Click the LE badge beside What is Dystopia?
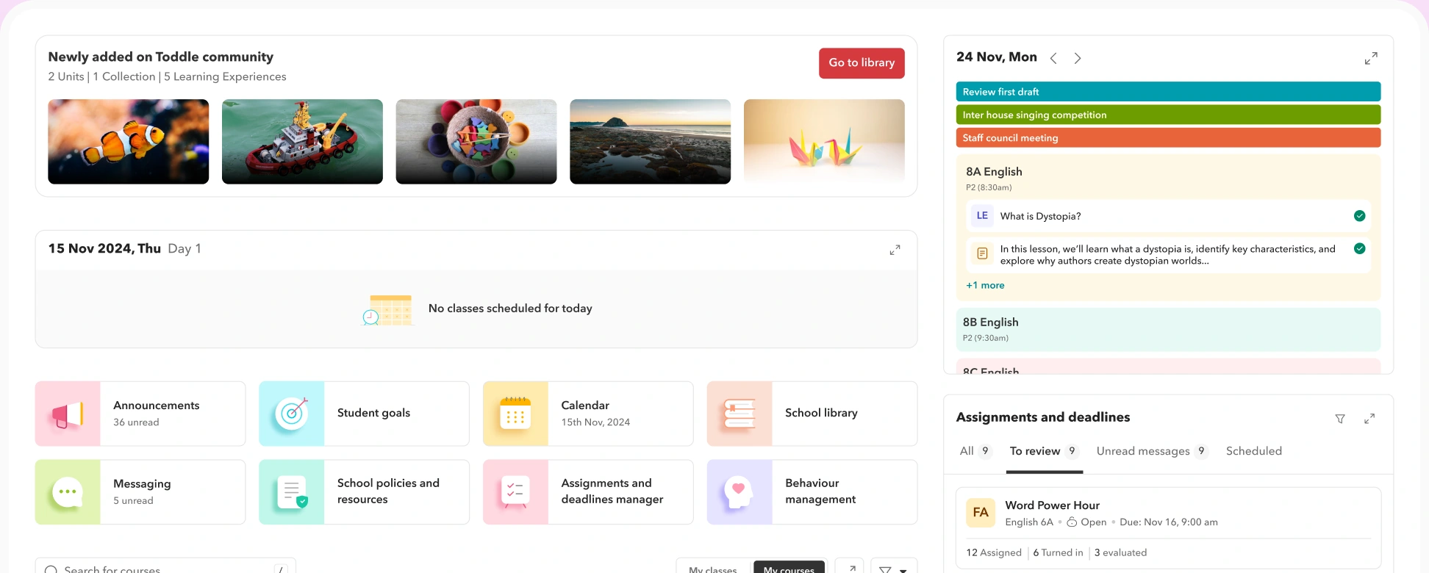The image size is (1429, 573). 982,215
